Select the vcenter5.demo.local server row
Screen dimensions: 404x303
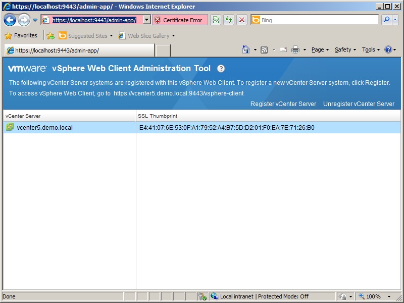click(44, 128)
